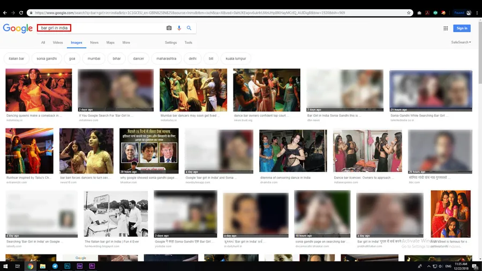482x271 pixels.
Task: Open the notification action center
Action: click(x=475, y=266)
